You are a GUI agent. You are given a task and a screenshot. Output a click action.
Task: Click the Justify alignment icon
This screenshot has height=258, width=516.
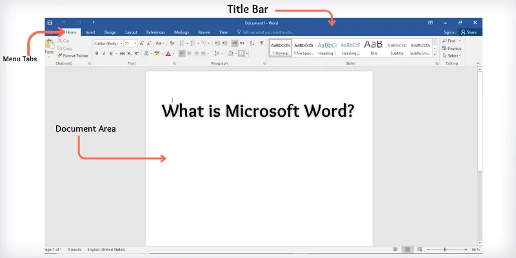click(x=204, y=54)
